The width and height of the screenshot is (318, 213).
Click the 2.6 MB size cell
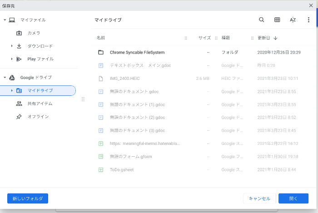click(203, 79)
